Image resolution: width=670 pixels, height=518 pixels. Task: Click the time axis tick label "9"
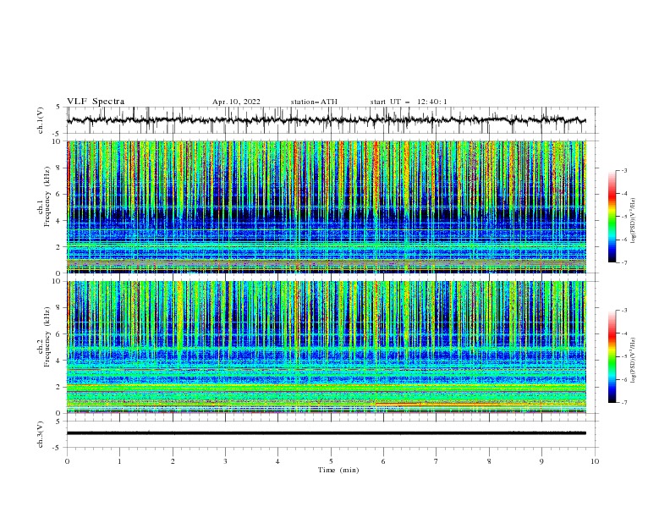(541, 461)
